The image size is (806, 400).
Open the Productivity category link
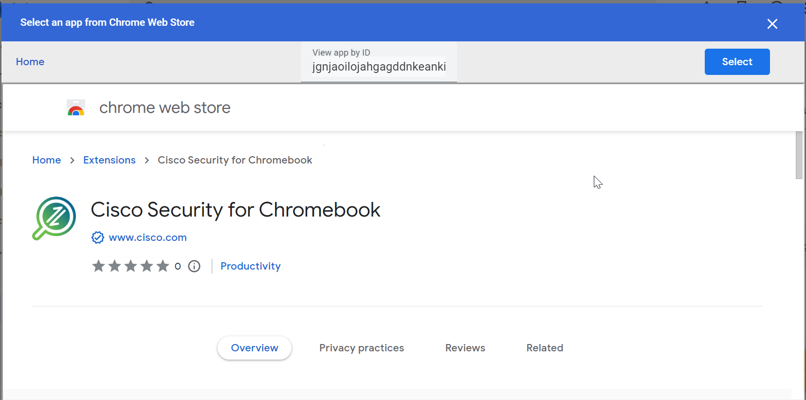[251, 266]
